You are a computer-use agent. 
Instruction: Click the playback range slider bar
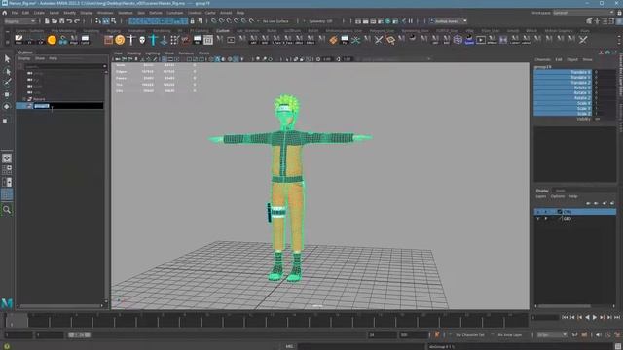pyautogui.click(x=80, y=334)
